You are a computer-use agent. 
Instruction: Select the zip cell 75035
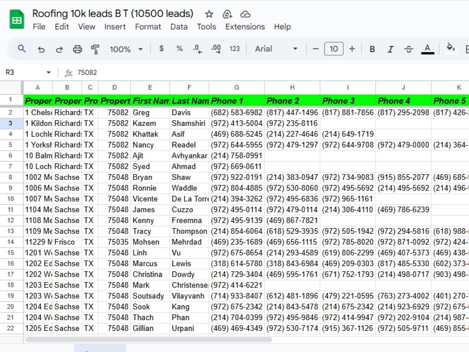[x=114, y=242]
